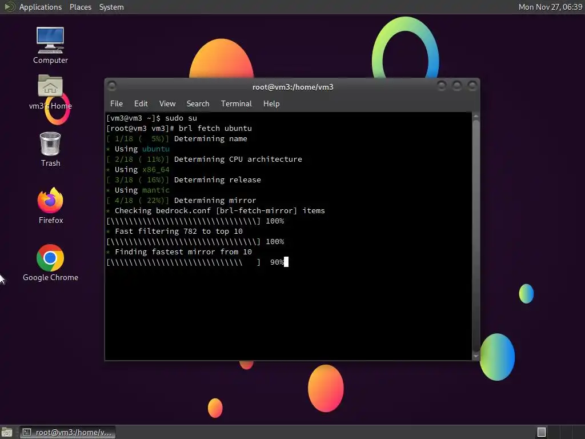Click the clock showing Mon Nov 27, 06:39

(x=550, y=7)
